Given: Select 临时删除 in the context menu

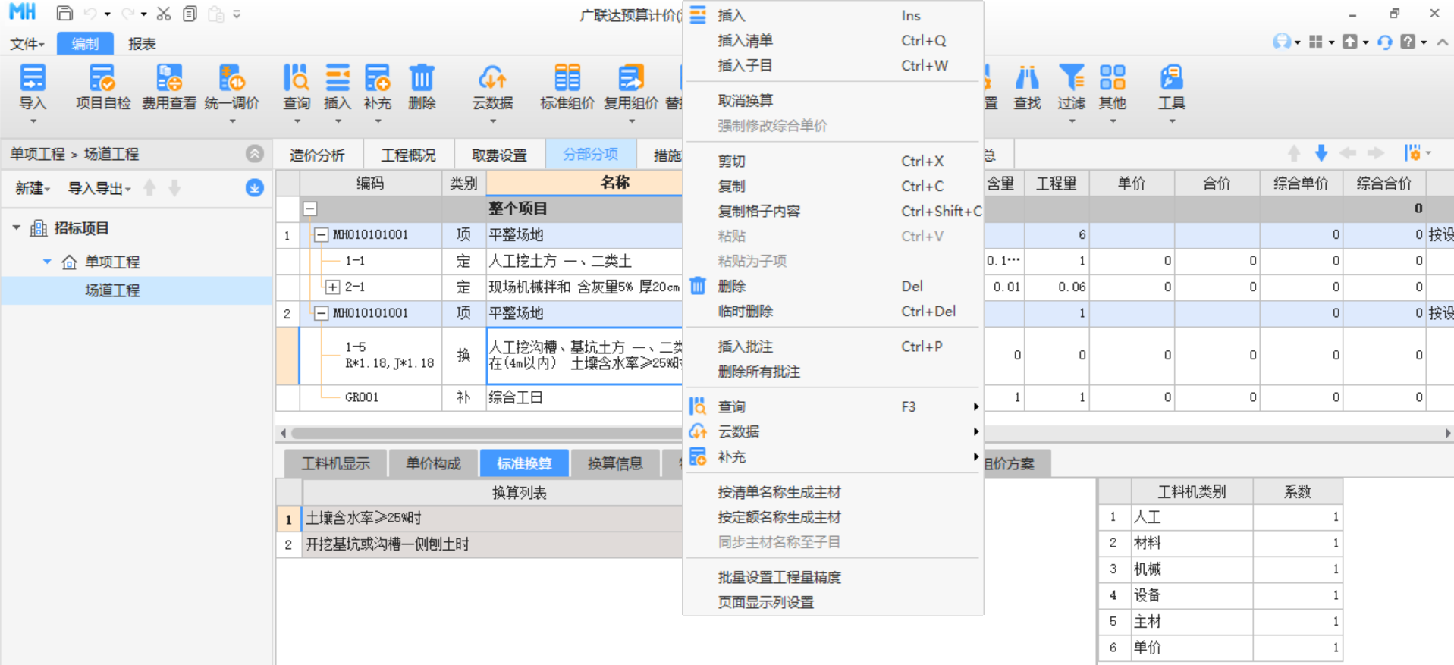Looking at the screenshot, I should 745,312.
